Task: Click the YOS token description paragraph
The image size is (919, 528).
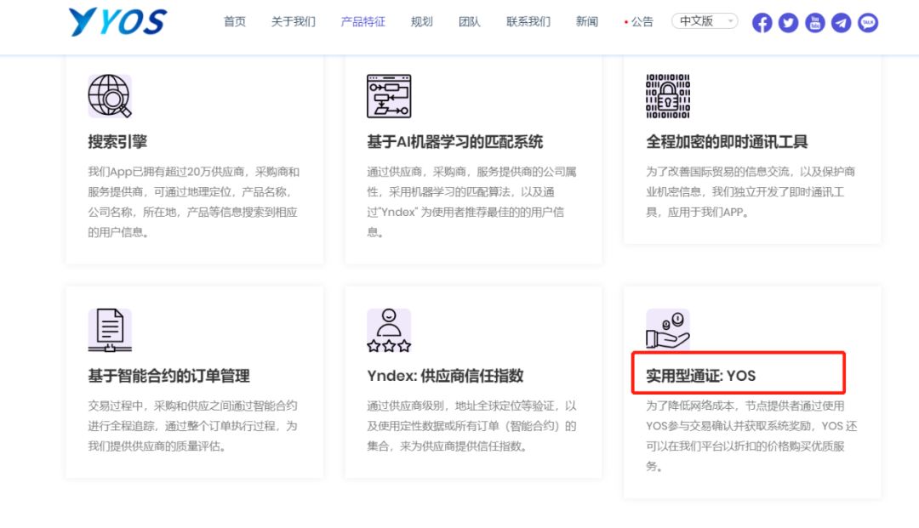Action: coord(752,436)
